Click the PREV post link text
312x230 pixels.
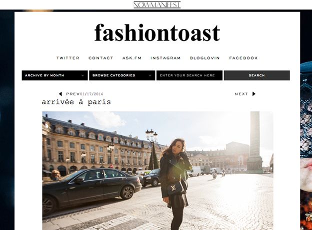73,94
